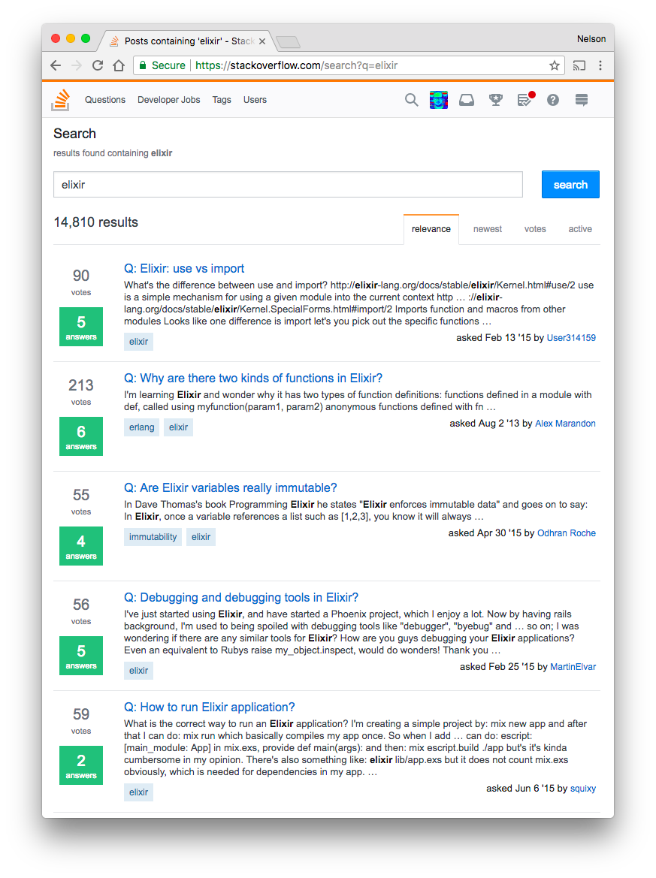The height and width of the screenshot is (878, 656).
Task: Click the immutability tag
Action: (x=153, y=537)
